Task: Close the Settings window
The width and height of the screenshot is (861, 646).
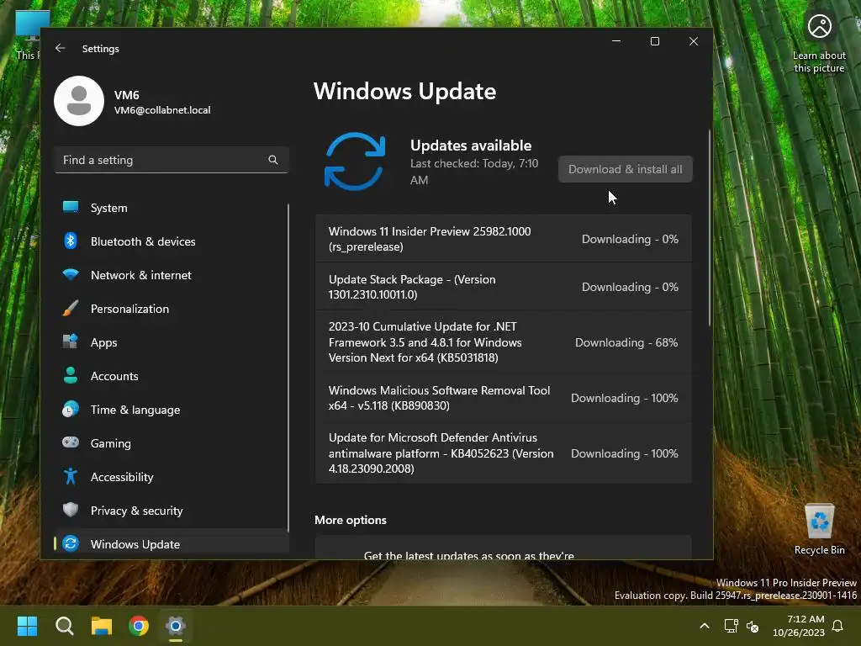Action: [x=694, y=41]
